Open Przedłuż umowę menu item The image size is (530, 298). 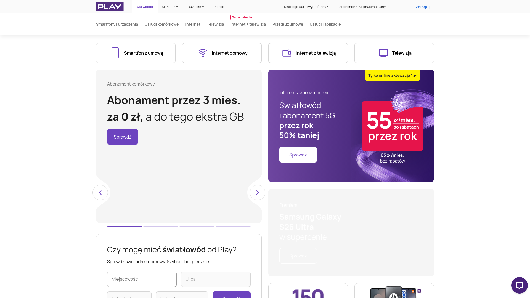288,24
